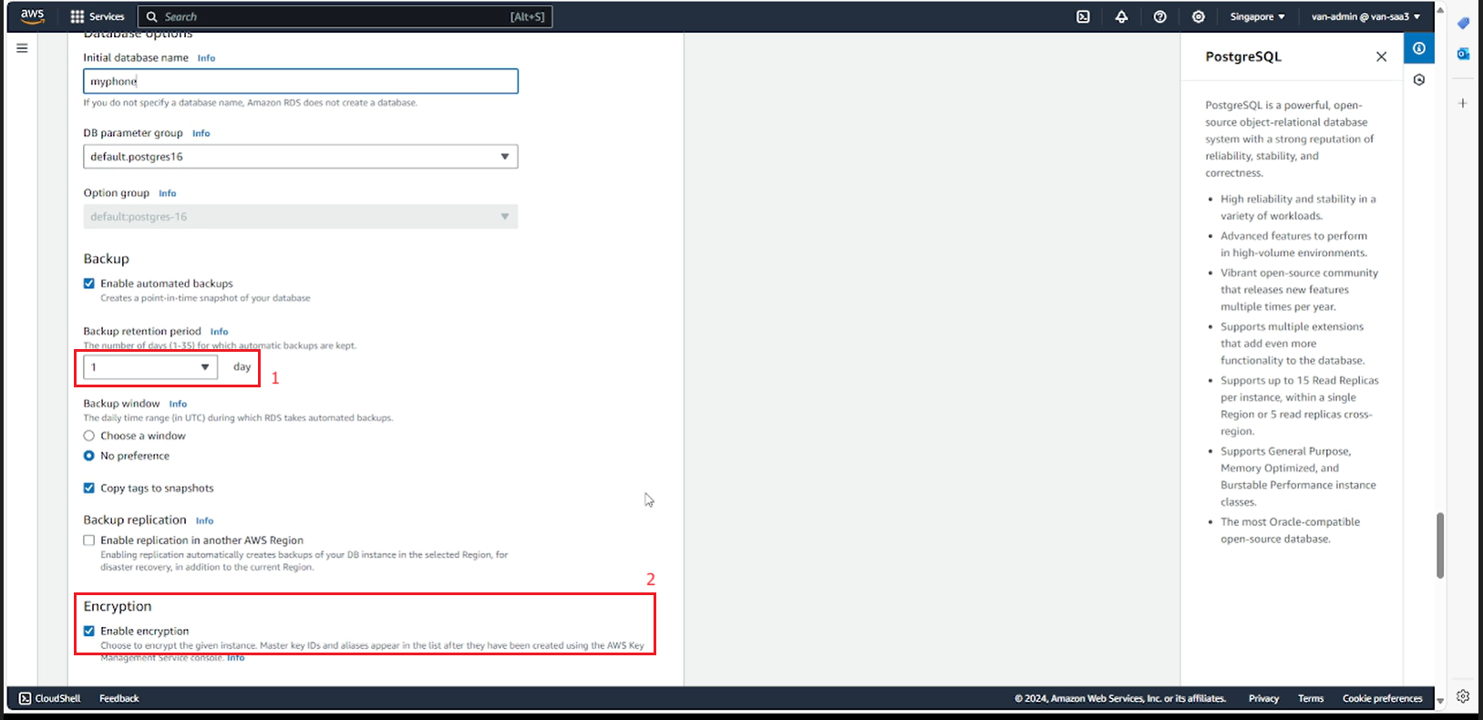The height and width of the screenshot is (720, 1483).
Task: Open Info for DB parameter group
Action: point(201,134)
